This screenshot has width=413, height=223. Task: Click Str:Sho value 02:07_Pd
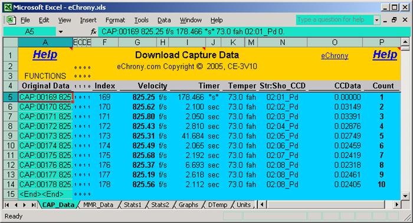[x=282, y=155]
